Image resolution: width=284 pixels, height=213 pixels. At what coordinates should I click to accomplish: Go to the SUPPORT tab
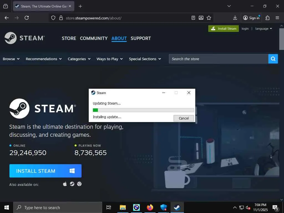tap(141, 38)
